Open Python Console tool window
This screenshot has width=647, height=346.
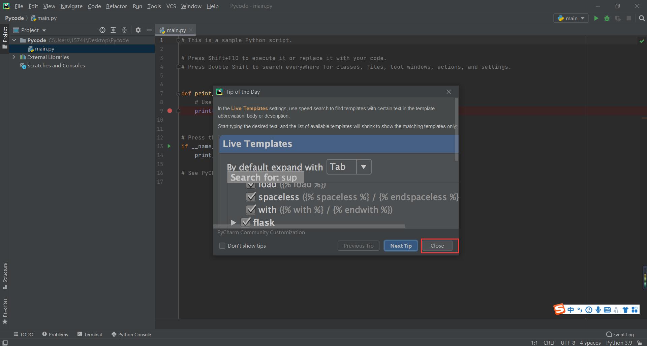tap(131, 334)
